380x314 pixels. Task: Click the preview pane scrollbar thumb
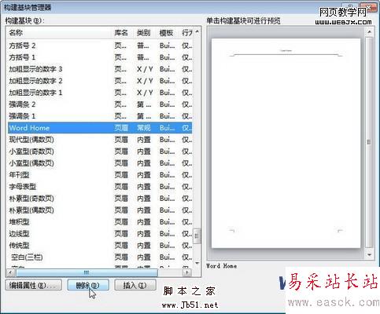tap(369, 142)
